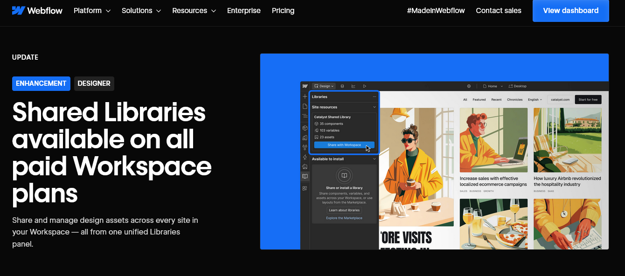625x276 pixels.
Task: Click the Variables icon in designer sidebar
Action: (x=305, y=138)
